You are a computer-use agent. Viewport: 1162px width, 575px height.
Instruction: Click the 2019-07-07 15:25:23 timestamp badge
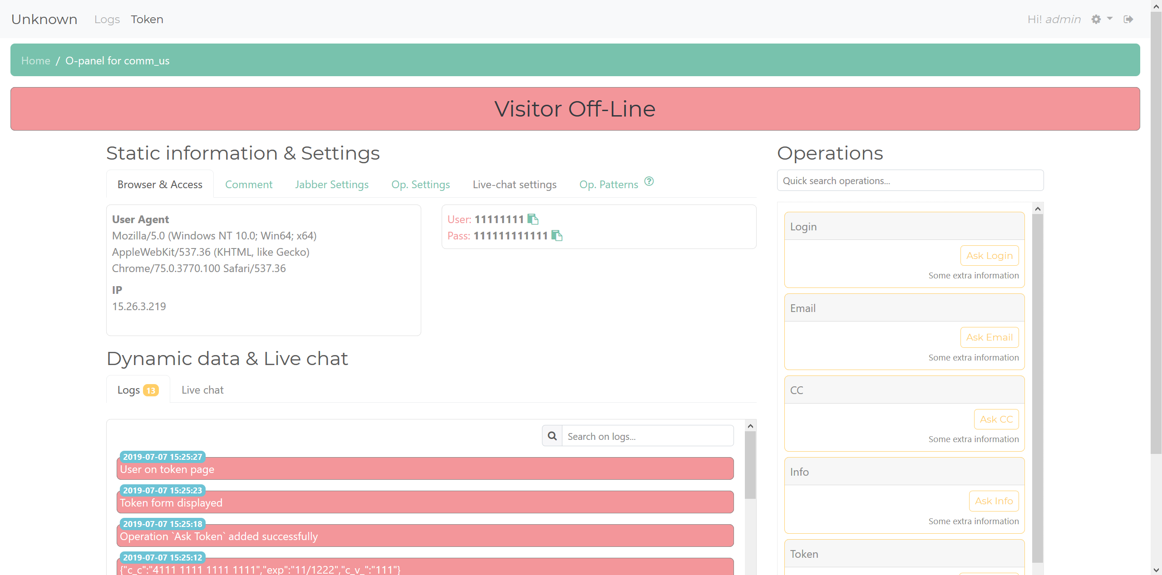[x=162, y=490]
